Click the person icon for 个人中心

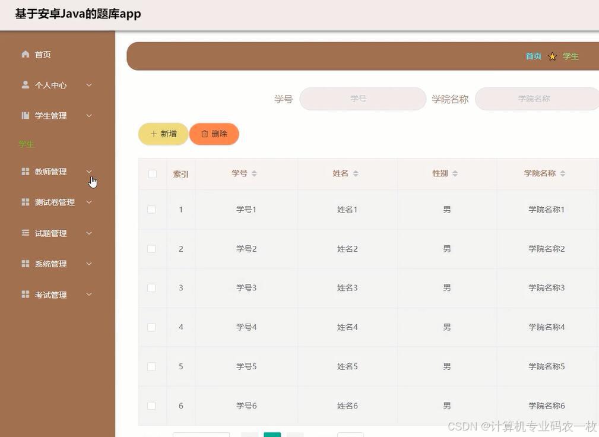[25, 85]
